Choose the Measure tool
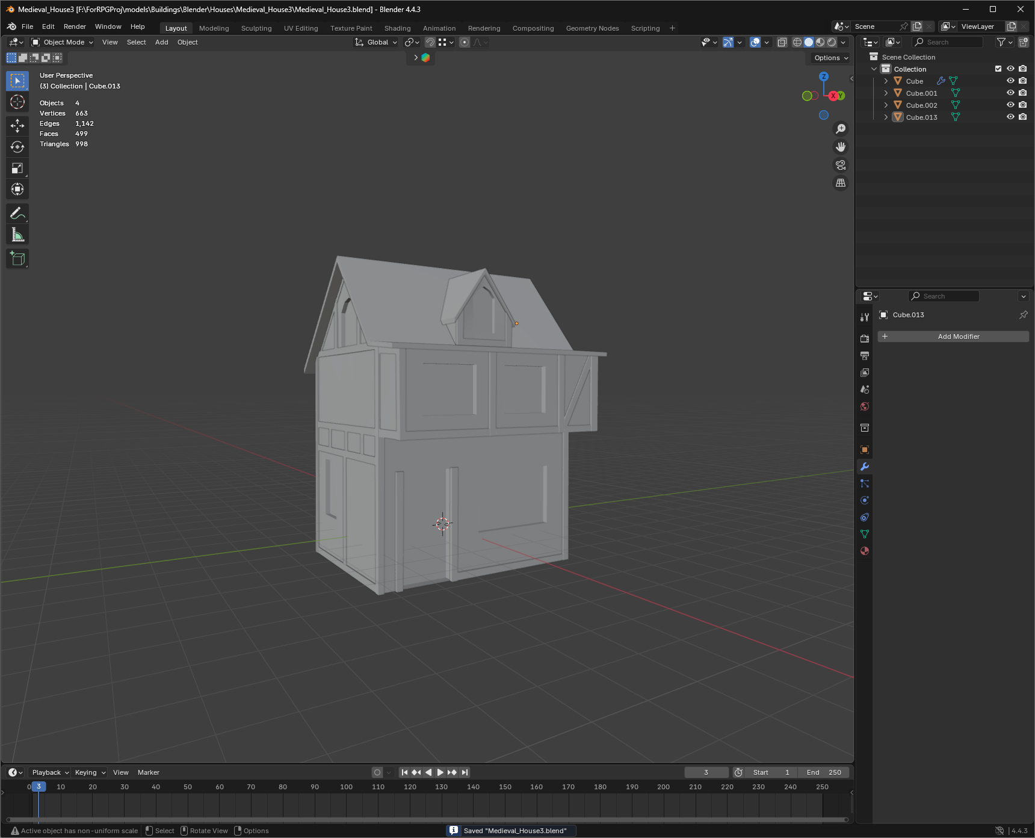 click(x=17, y=235)
